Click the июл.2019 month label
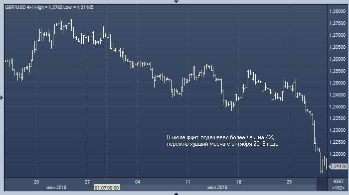349x195 pixels. coord(217,188)
